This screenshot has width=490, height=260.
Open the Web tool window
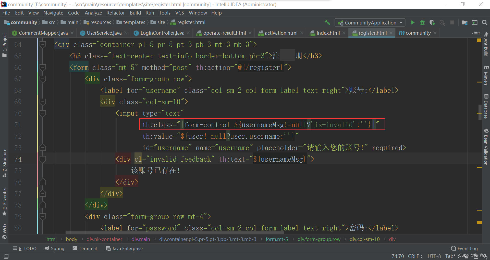click(x=4, y=232)
